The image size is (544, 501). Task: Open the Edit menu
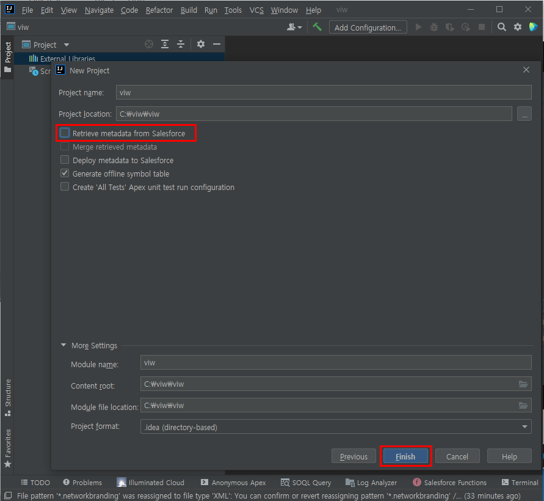[47, 10]
